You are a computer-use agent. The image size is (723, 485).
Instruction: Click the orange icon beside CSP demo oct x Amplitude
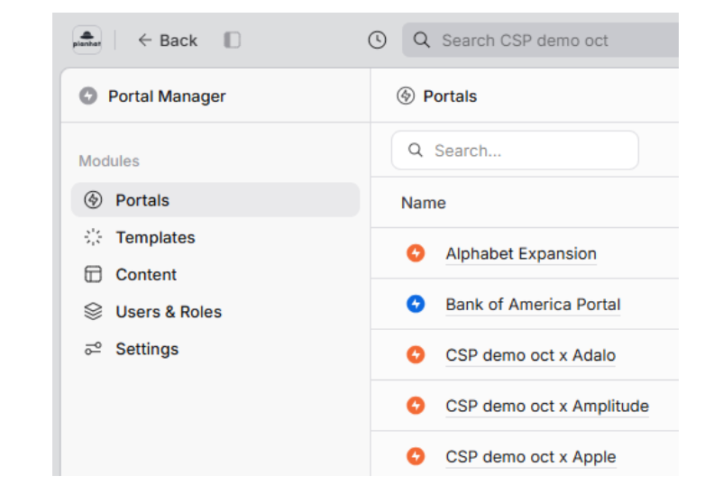416,406
